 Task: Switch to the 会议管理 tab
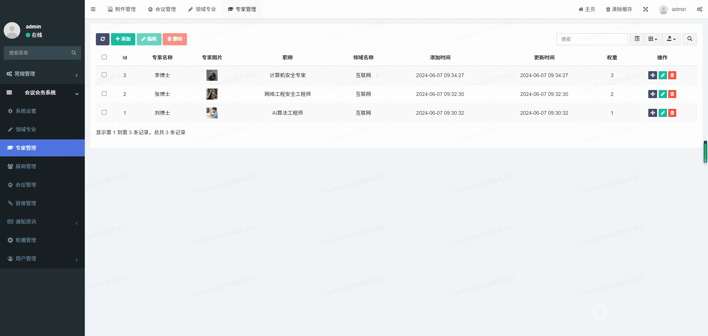(162, 9)
